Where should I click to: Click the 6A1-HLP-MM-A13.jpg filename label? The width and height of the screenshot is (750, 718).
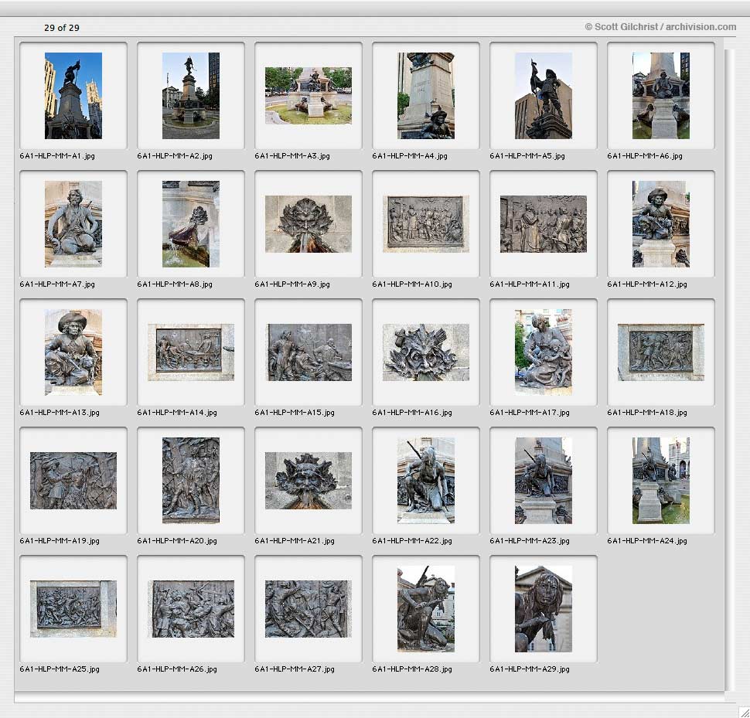tap(60, 413)
